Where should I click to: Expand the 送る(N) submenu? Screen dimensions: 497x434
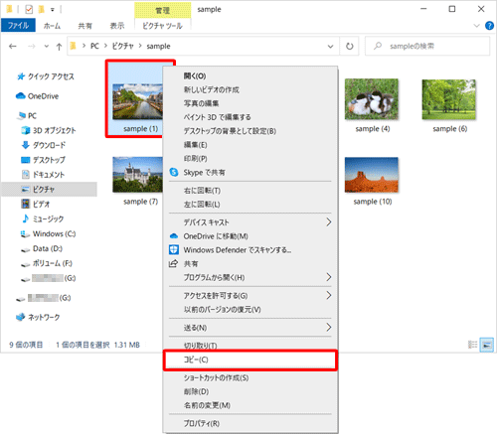coord(328,328)
